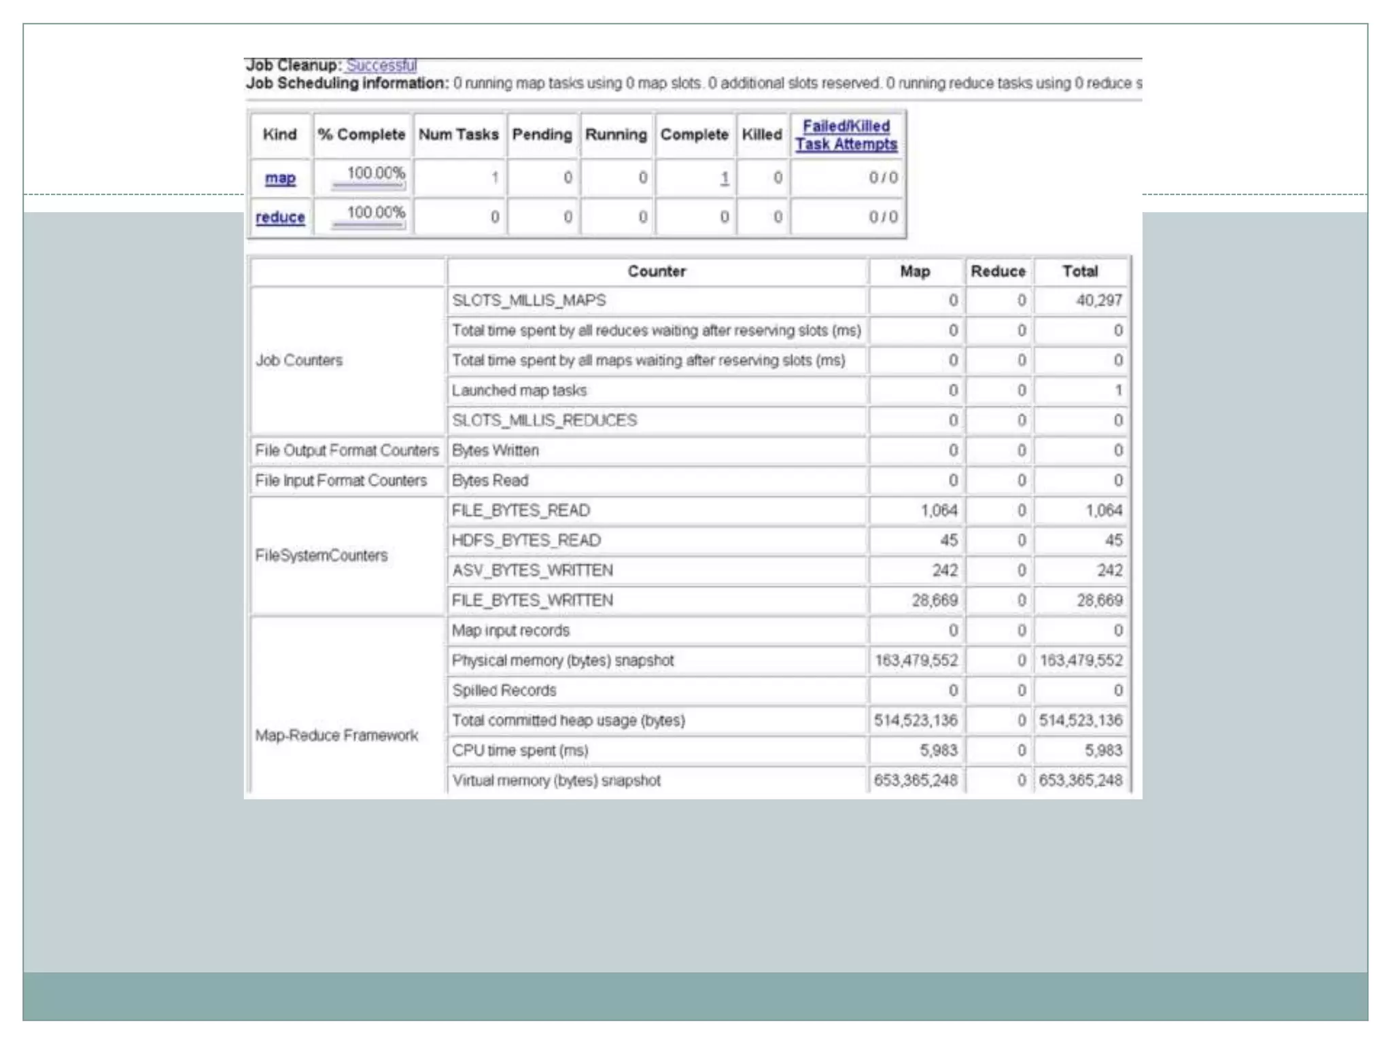1392x1044 pixels.
Task: Click the completed map tasks count link
Action: (x=725, y=179)
